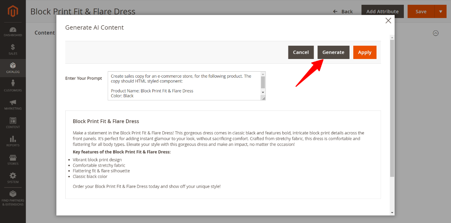451x223 pixels.
Task: Open the Dashboard section
Action: pos(13,32)
